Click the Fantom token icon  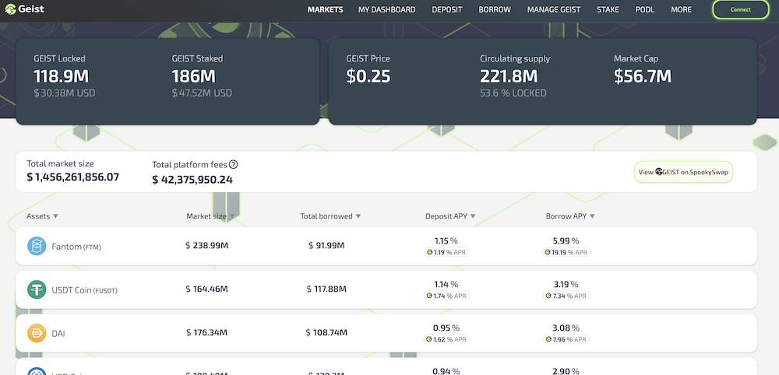(37, 246)
